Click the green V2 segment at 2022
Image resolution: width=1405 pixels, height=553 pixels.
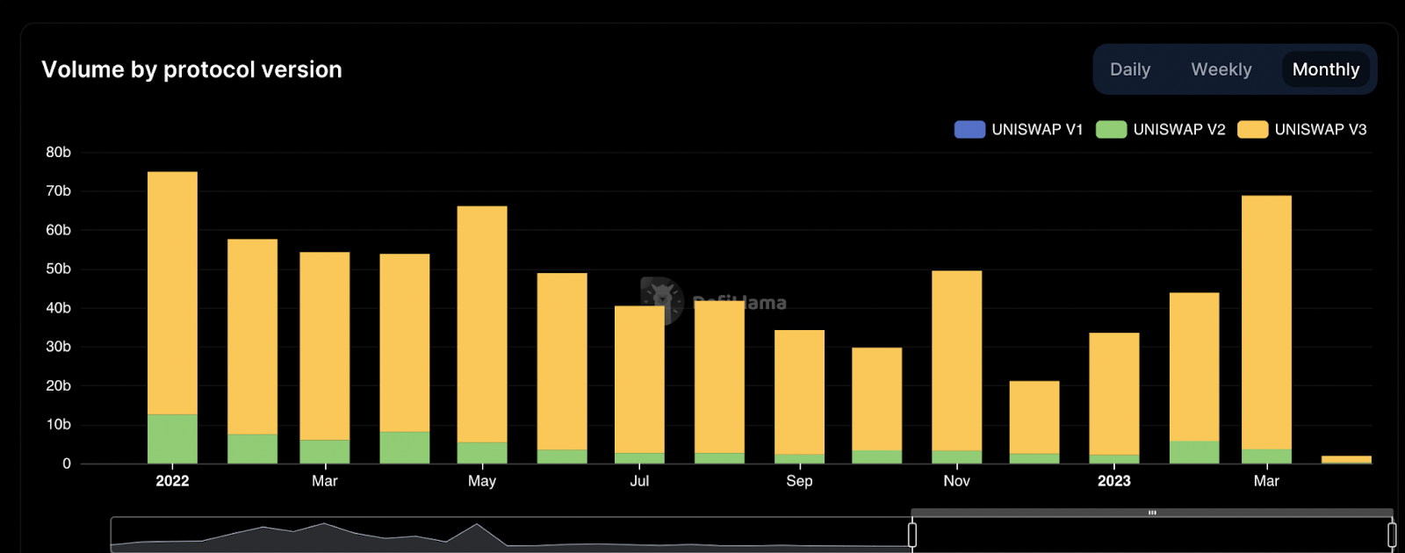(x=172, y=439)
